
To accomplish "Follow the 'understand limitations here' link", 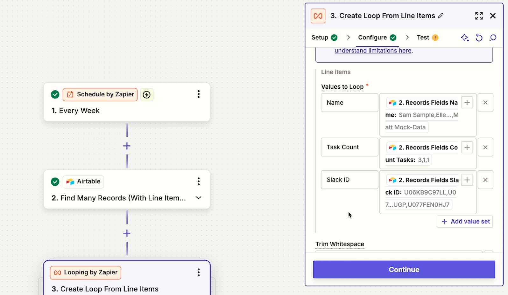I will click(373, 51).
